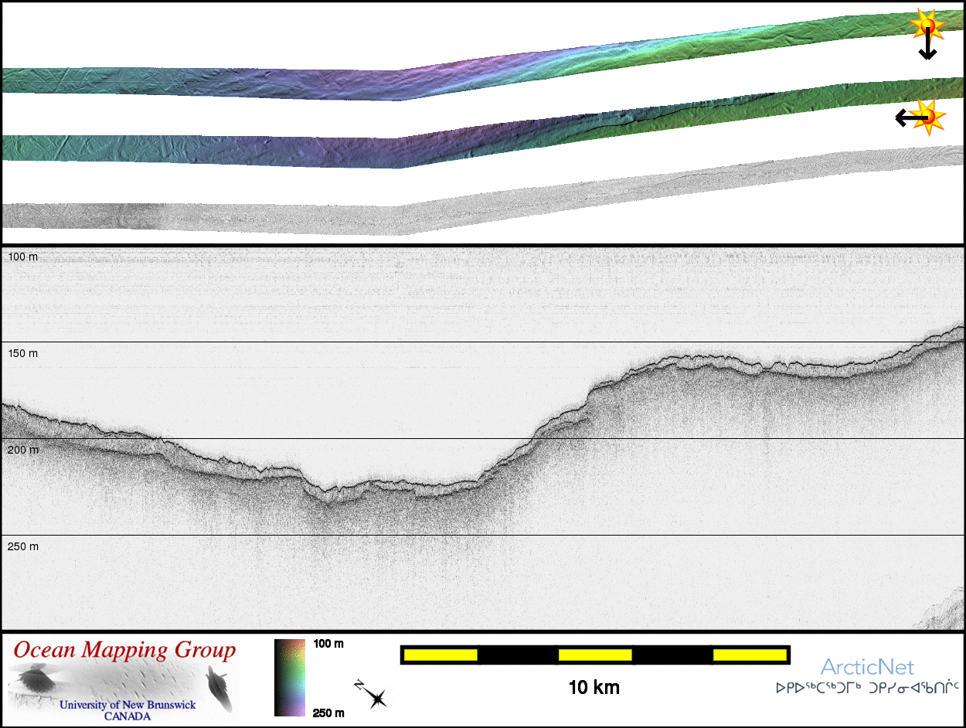Click the 150 m depth line label

click(22, 353)
